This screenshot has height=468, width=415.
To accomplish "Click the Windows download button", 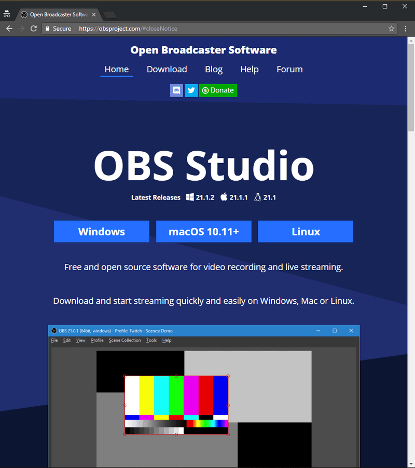I will (x=102, y=232).
